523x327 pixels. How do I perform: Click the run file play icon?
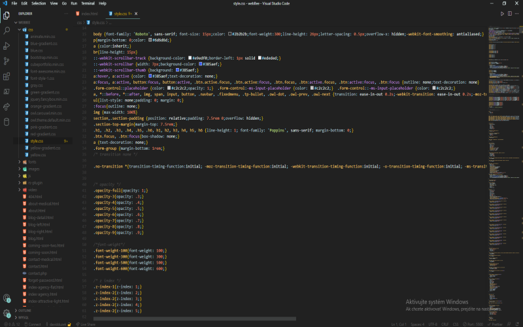pos(502,14)
